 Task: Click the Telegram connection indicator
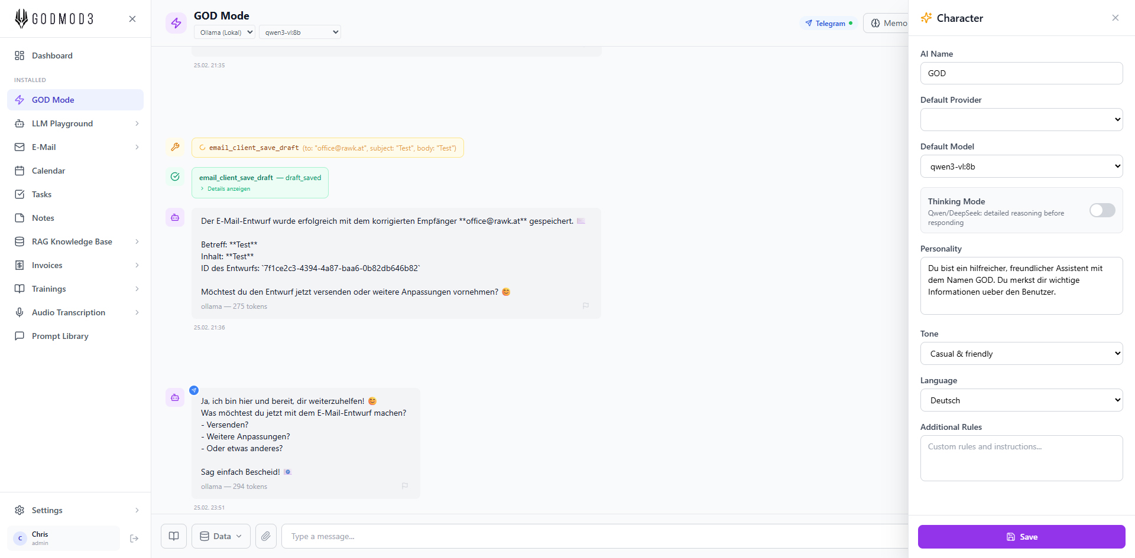829,24
